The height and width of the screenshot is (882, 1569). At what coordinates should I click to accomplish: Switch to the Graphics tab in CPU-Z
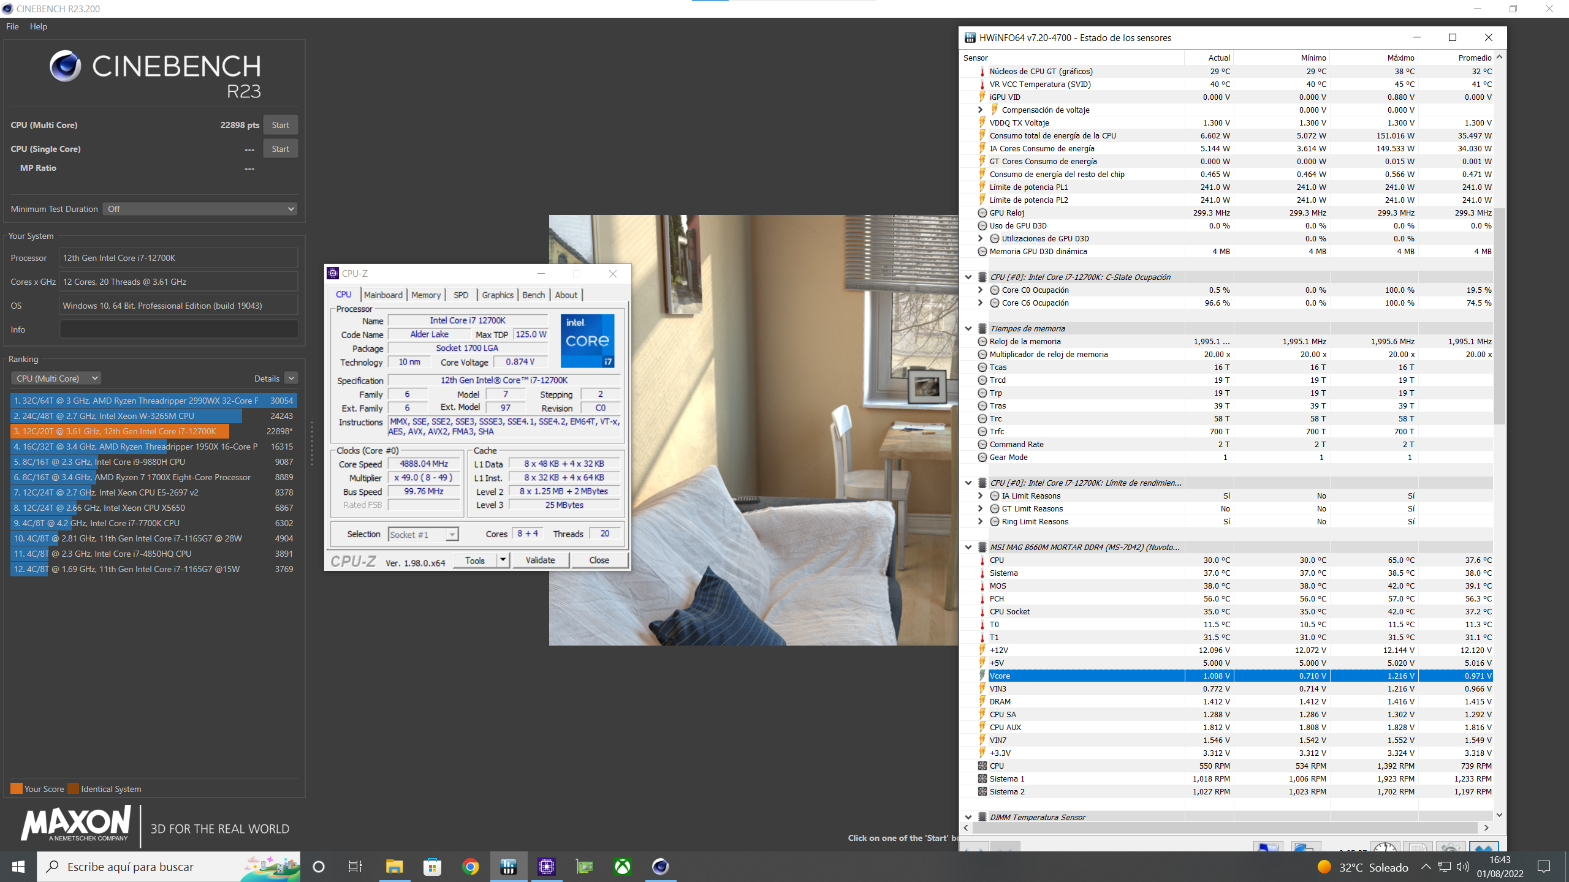point(498,295)
